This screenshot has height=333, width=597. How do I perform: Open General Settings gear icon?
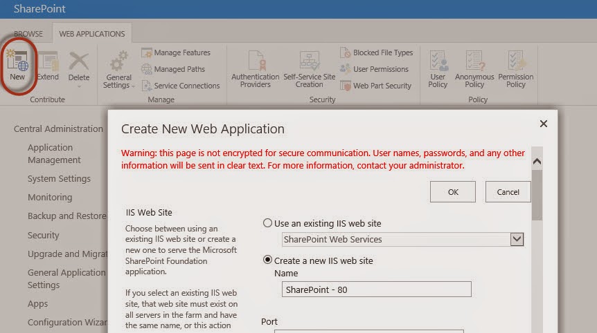119,60
